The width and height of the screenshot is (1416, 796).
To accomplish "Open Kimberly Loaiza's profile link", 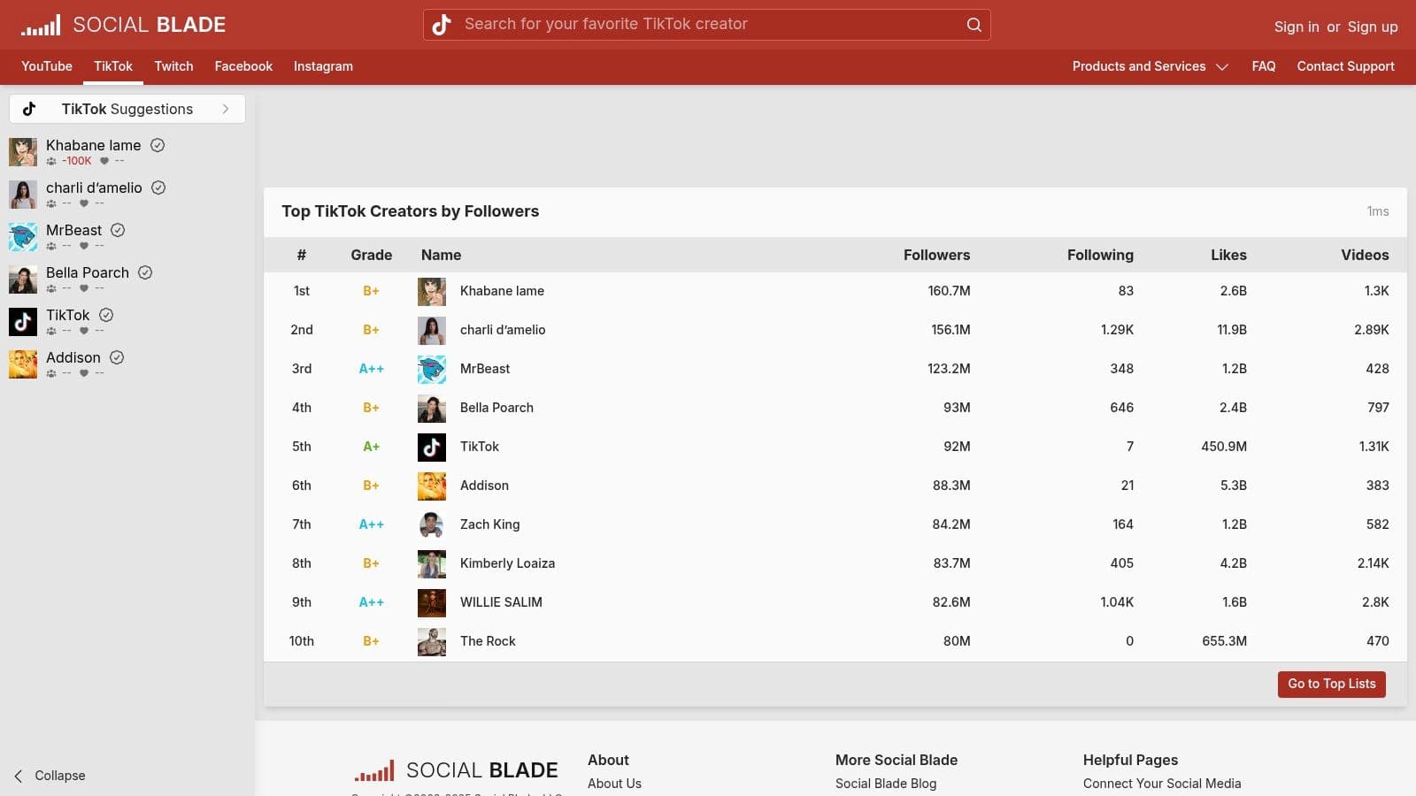I will (507, 563).
